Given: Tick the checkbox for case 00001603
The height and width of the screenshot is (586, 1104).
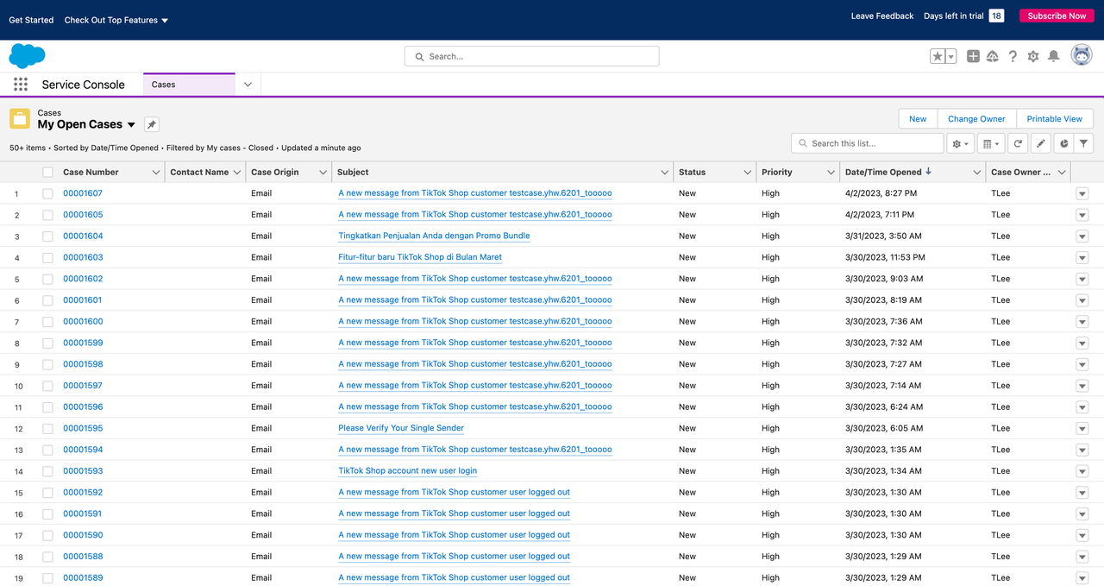Looking at the screenshot, I should [47, 258].
